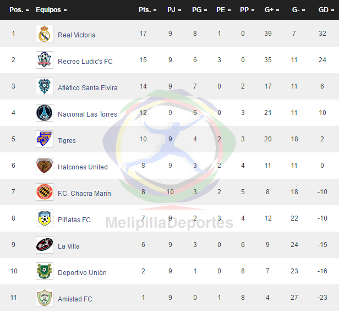Sort table by Pts. column
The height and width of the screenshot is (313, 339).
click(147, 10)
